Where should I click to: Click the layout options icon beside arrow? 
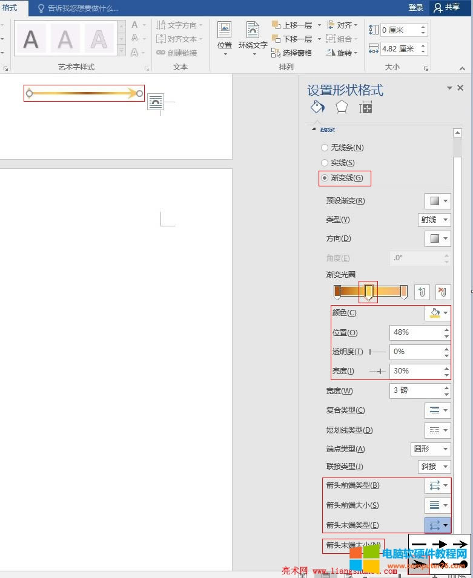click(156, 102)
